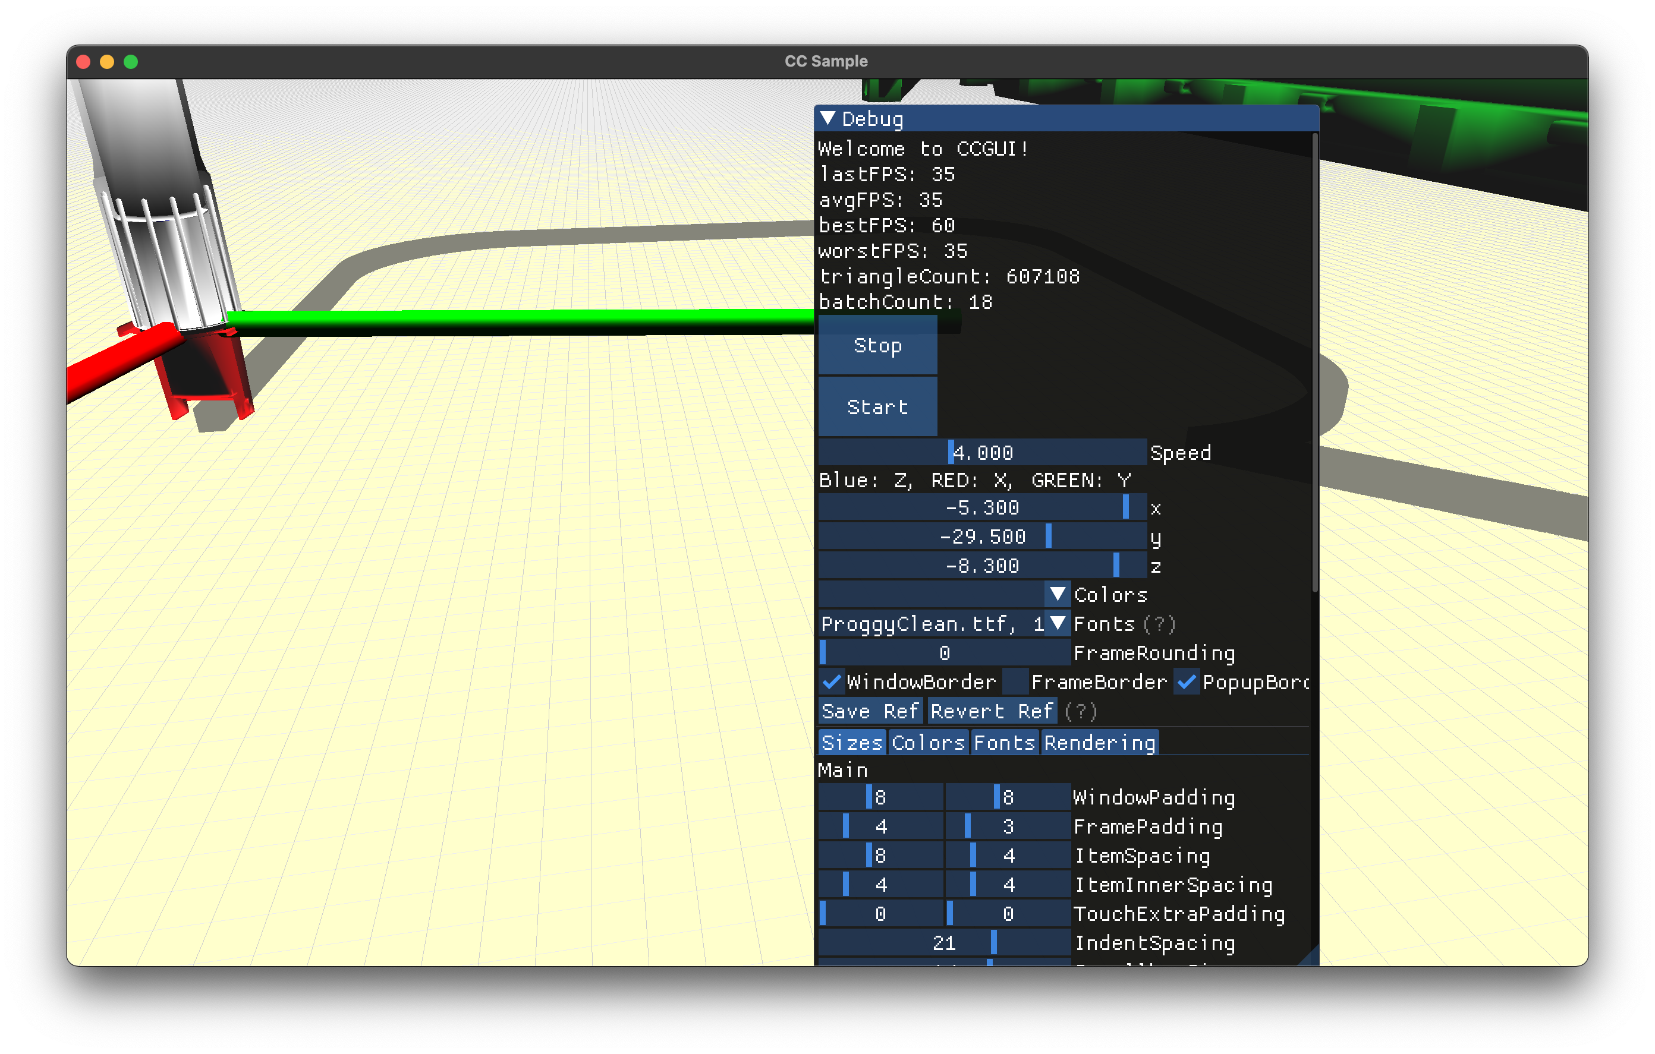Image resolution: width=1655 pixels, height=1054 pixels.
Task: Click the Fonts help (?) marker
Action: point(1160,624)
